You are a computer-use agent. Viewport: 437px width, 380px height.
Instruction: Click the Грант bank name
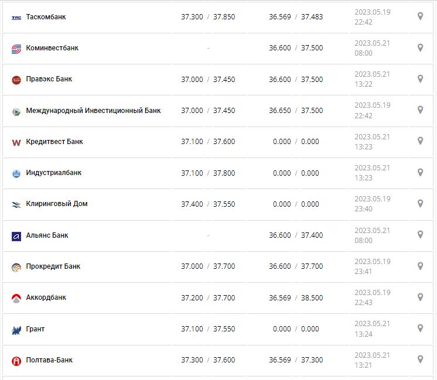click(35, 329)
